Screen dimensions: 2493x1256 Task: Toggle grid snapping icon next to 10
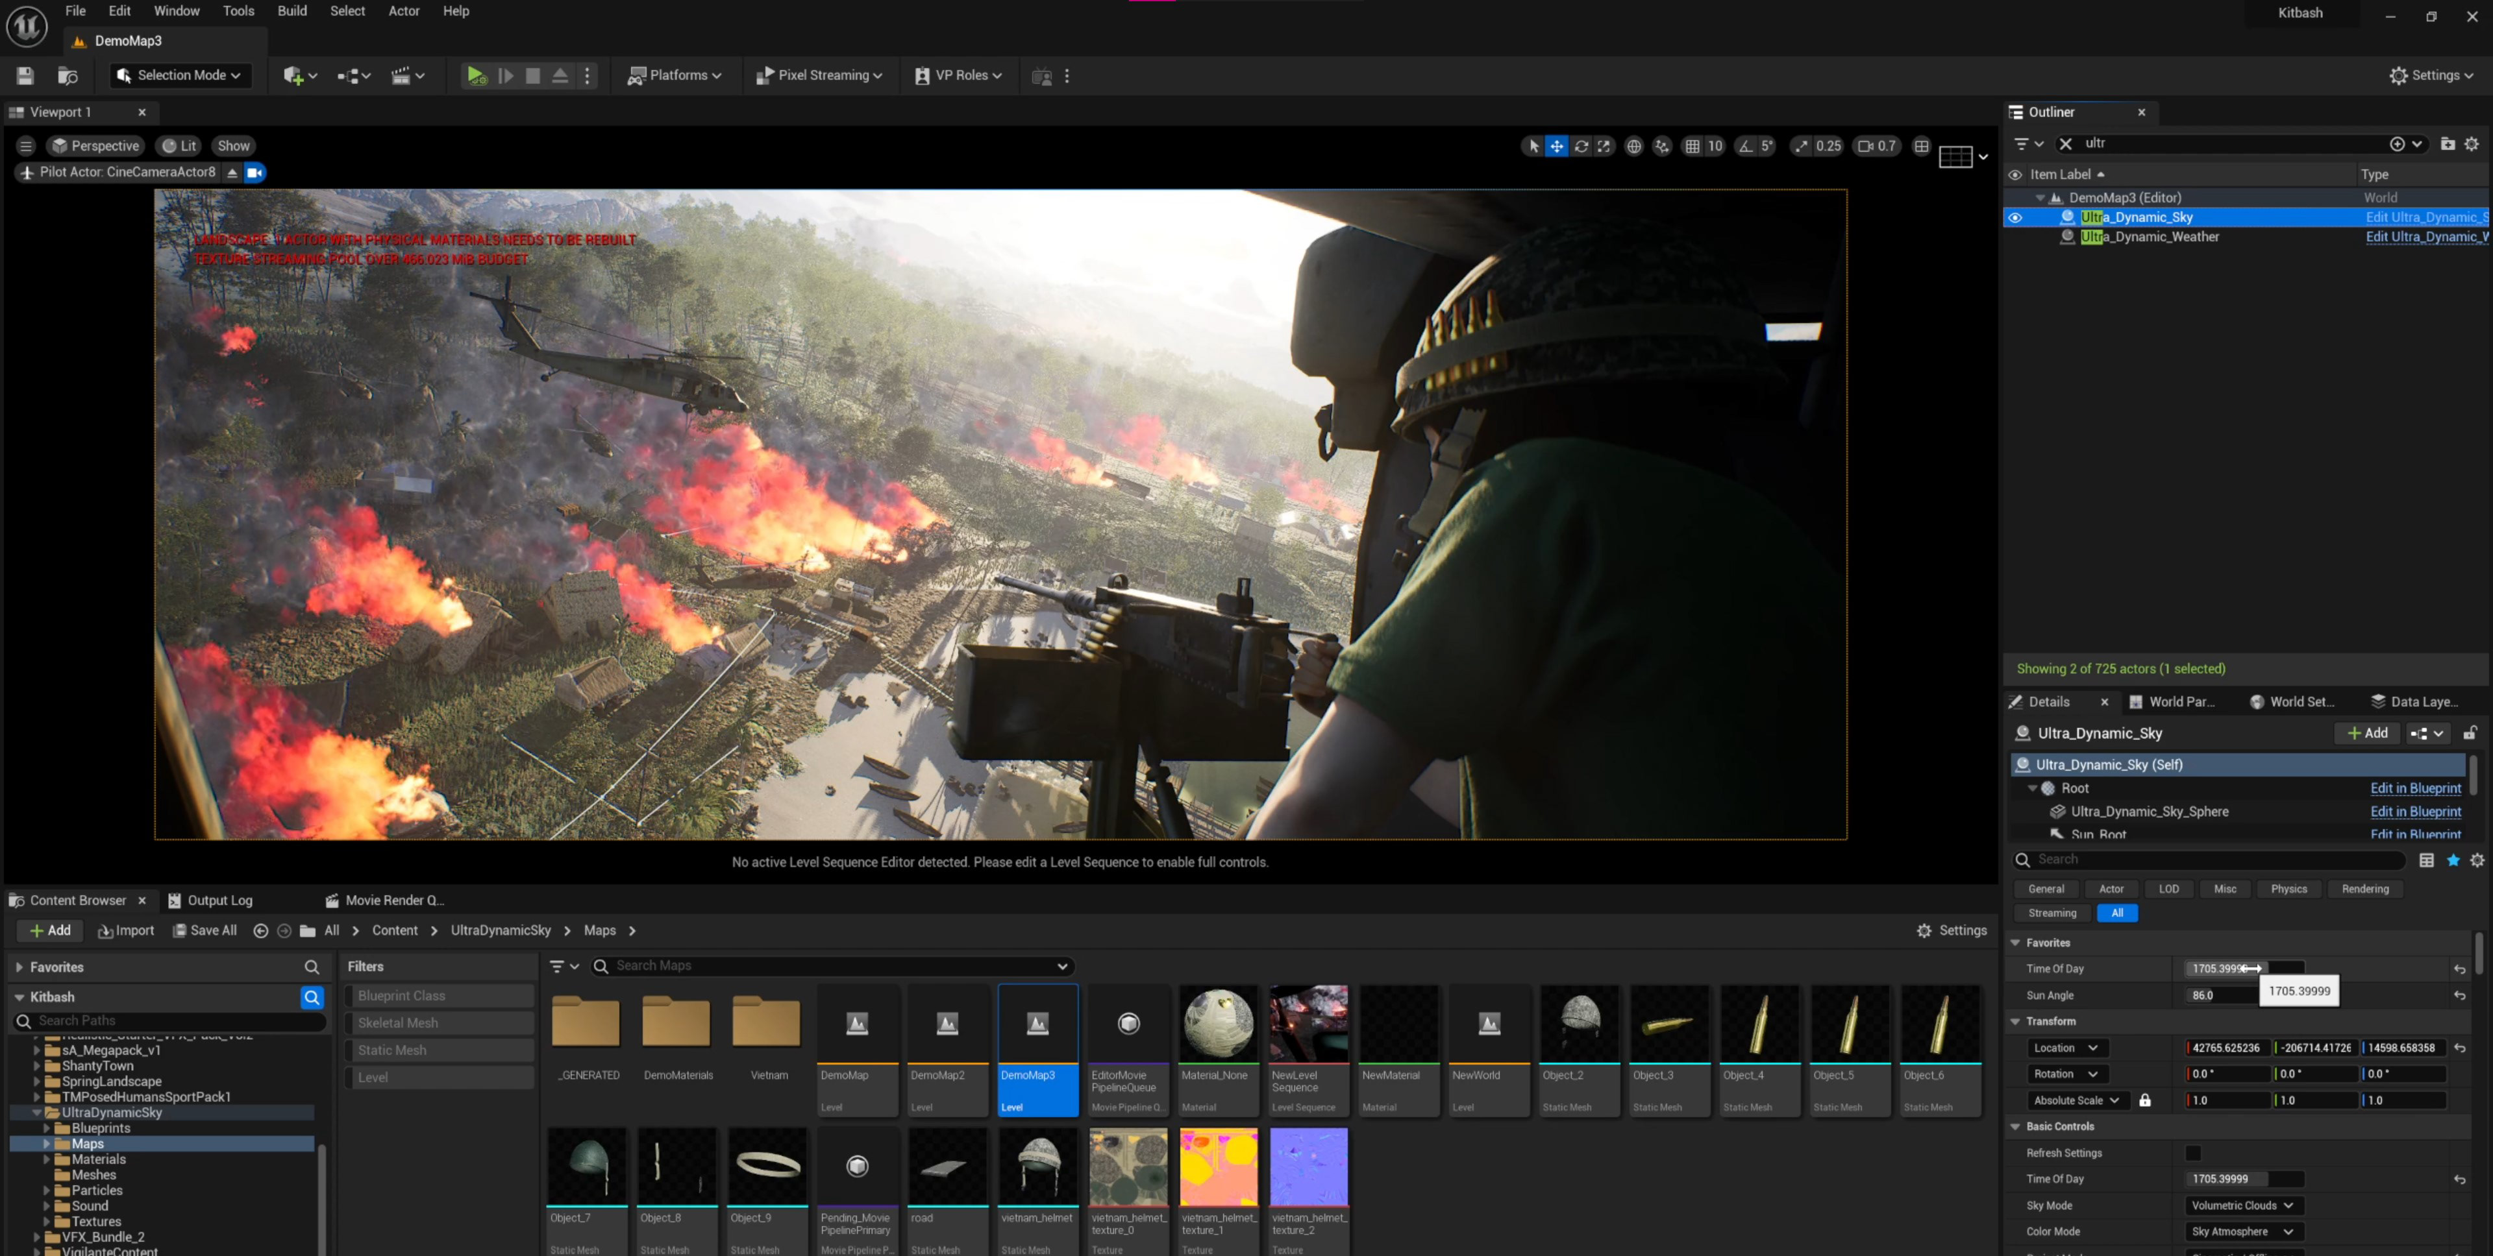tap(1692, 146)
